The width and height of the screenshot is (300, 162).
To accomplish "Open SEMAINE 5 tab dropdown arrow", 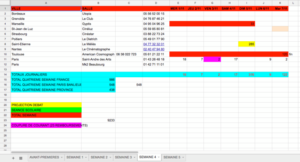I will 183,158.
